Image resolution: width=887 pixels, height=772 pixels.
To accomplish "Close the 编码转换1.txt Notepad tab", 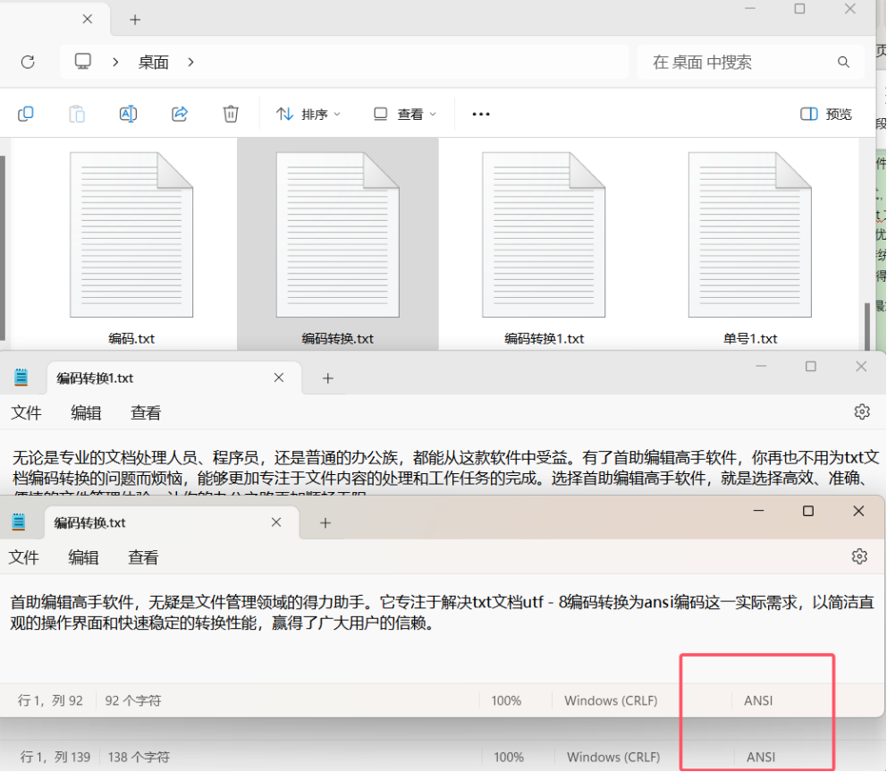I will tap(279, 378).
